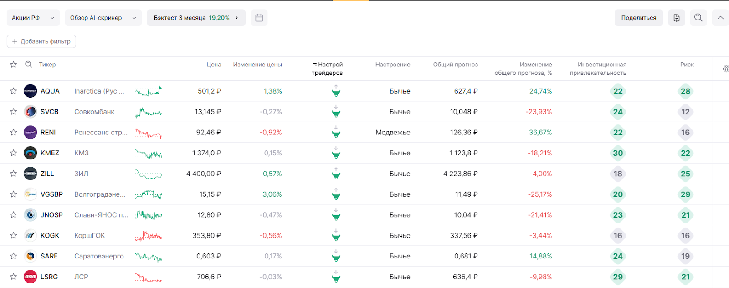This screenshot has width=729, height=288.
Task: Click the 627,4 ₽ forecast value
Action: point(466,91)
